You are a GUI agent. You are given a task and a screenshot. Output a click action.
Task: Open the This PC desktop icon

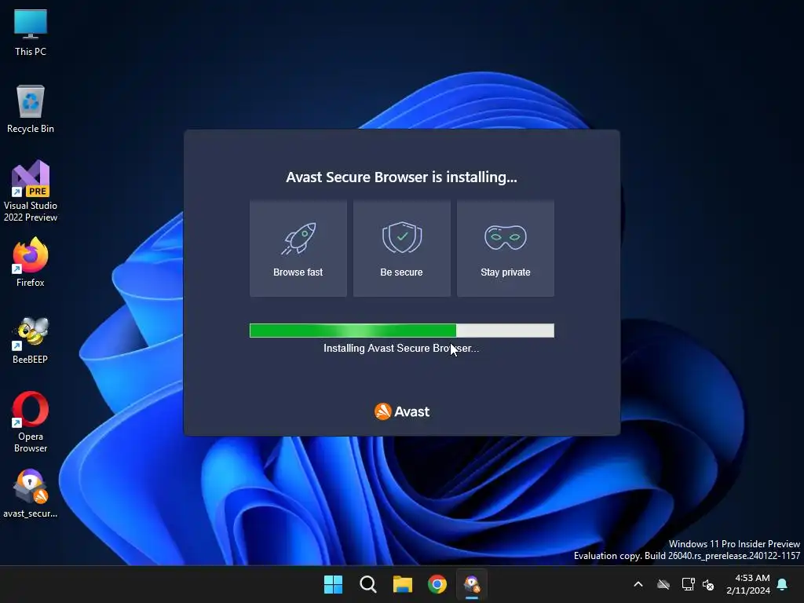tap(31, 32)
